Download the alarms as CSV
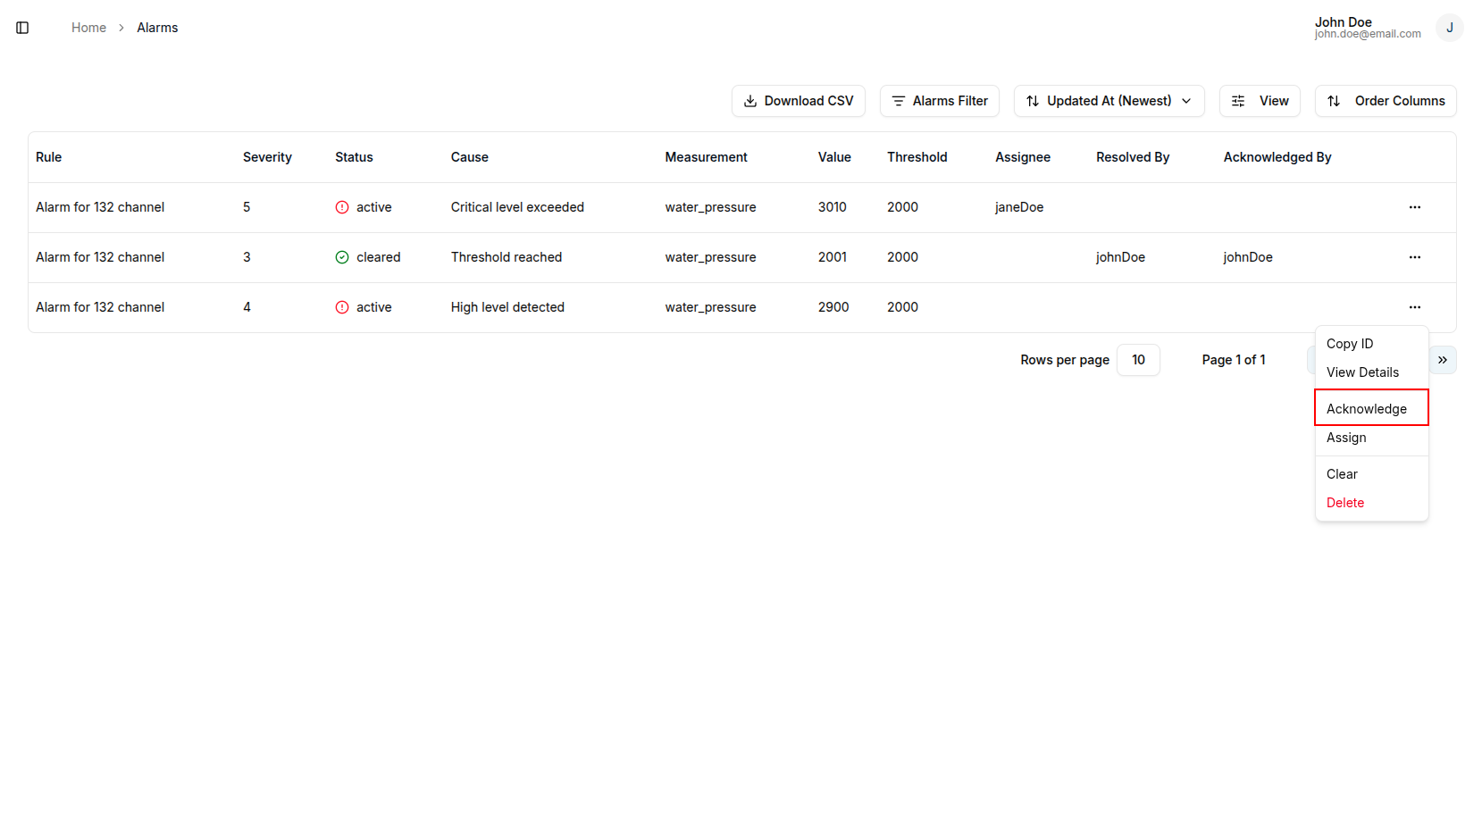This screenshot has width=1482, height=827. (x=798, y=101)
